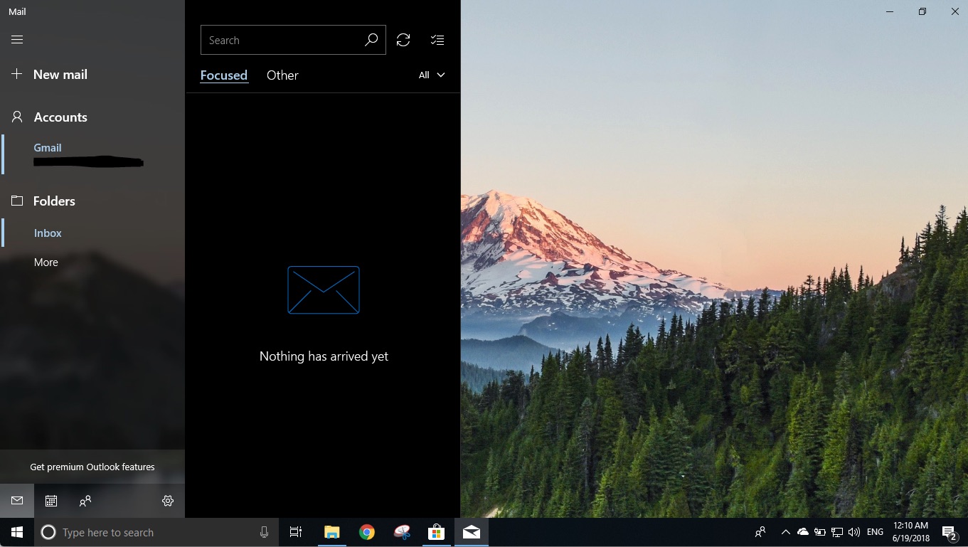Click battery status tray icon
This screenshot has height=547, width=968.
pyautogui.click(x=820, y=532)
